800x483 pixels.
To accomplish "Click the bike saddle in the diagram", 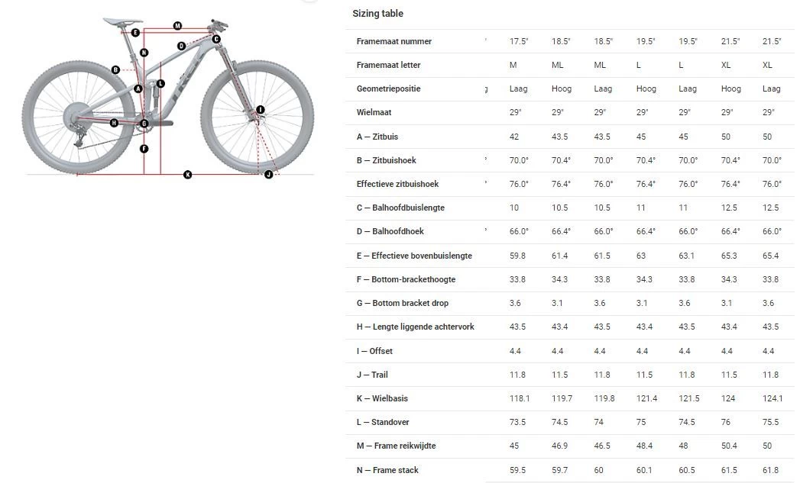I will click(122, 21).
